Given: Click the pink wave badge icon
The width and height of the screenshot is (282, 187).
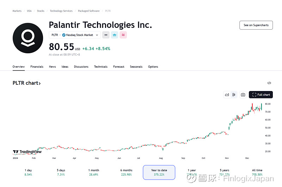Looking at the screenshot, I should click(123, 35).
